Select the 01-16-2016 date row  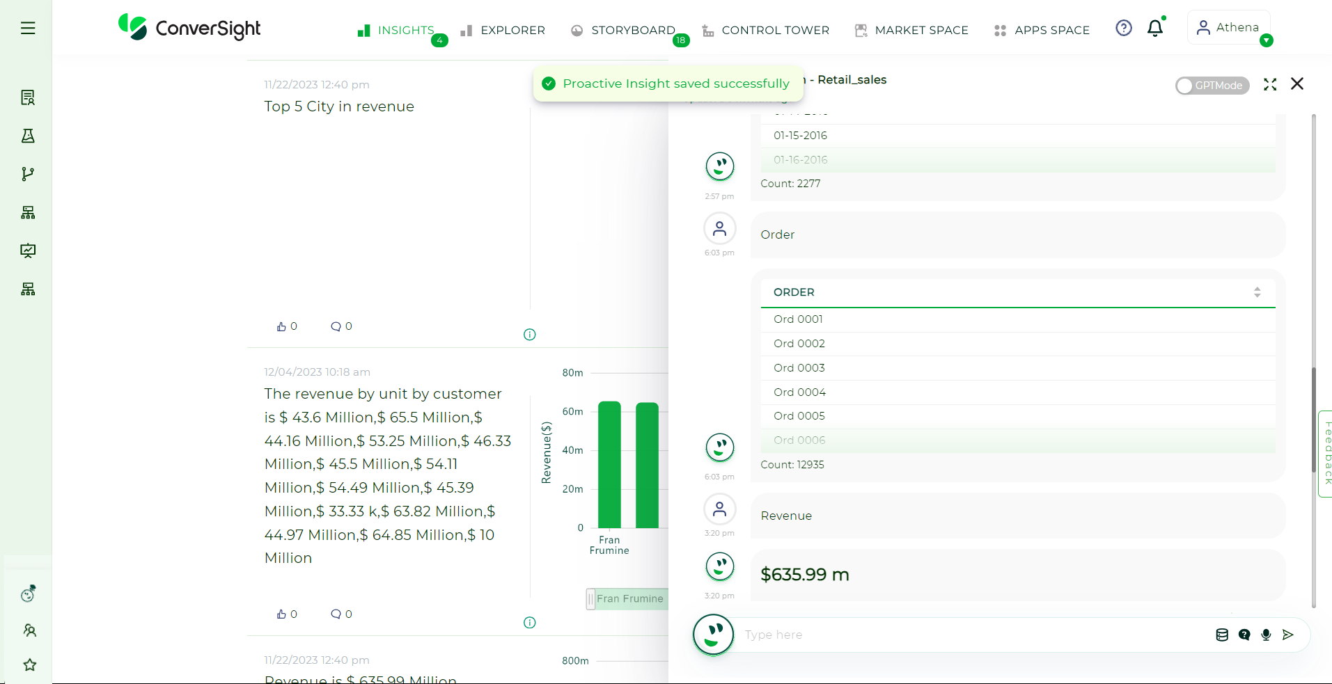pos(1017,160)
